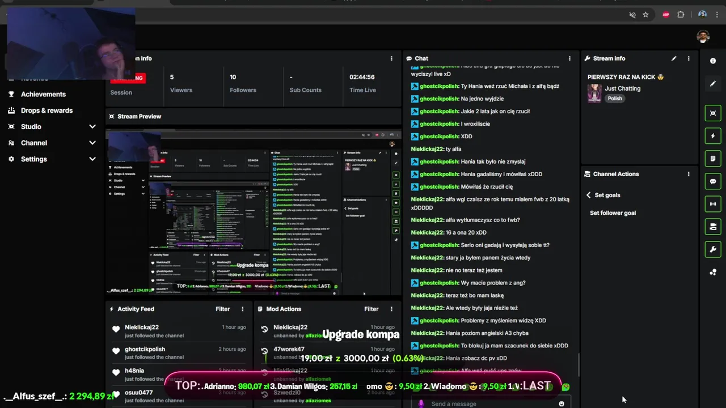Screen dimensions: 726x408
Task: Click chat message '16 a ona 20 xDD'
Action: click(466, 232)
